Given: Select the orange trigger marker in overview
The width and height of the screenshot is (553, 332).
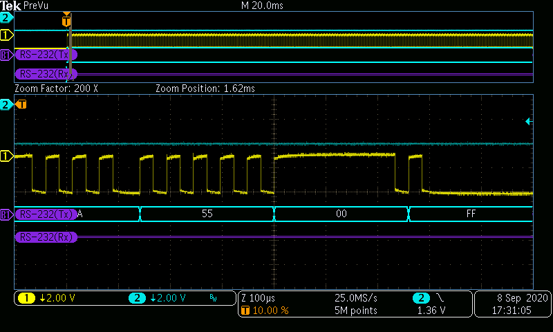Looking at the screenshot, I should [x=66, y=21].
